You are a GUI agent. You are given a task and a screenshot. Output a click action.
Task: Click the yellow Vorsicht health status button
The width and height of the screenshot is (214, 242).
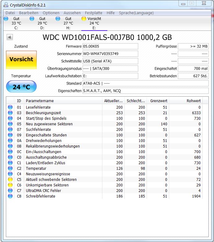pyautogui.click(x=21, y=60)
